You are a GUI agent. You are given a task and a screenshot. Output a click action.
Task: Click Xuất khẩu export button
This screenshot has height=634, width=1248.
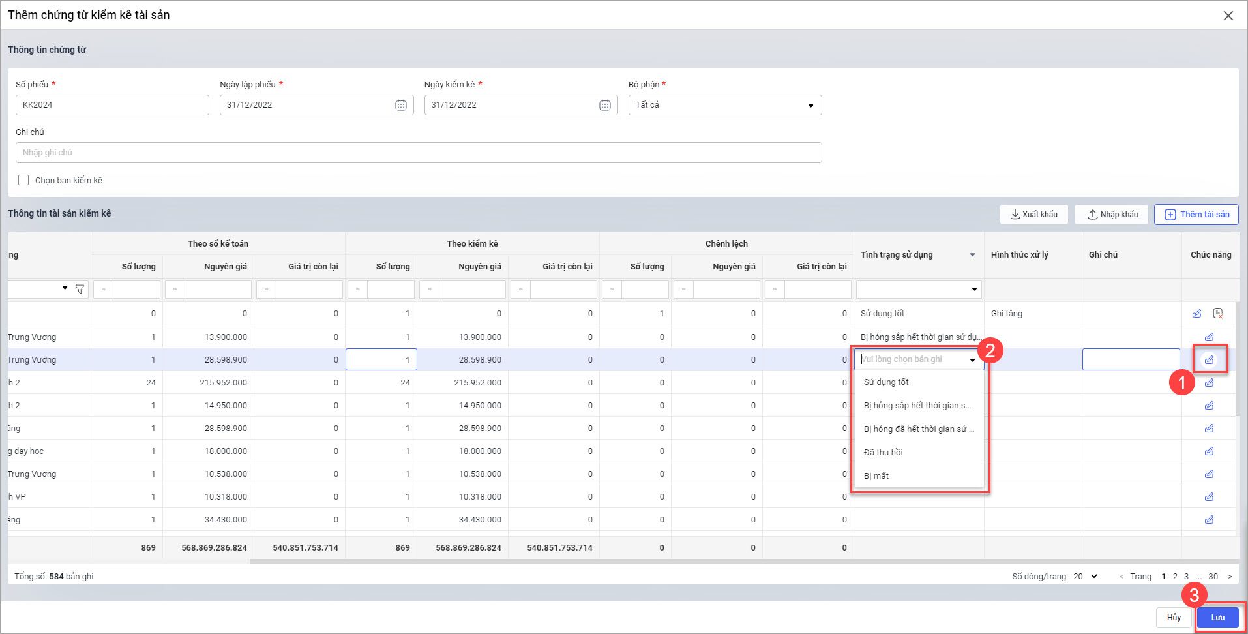coord(1033,215)
